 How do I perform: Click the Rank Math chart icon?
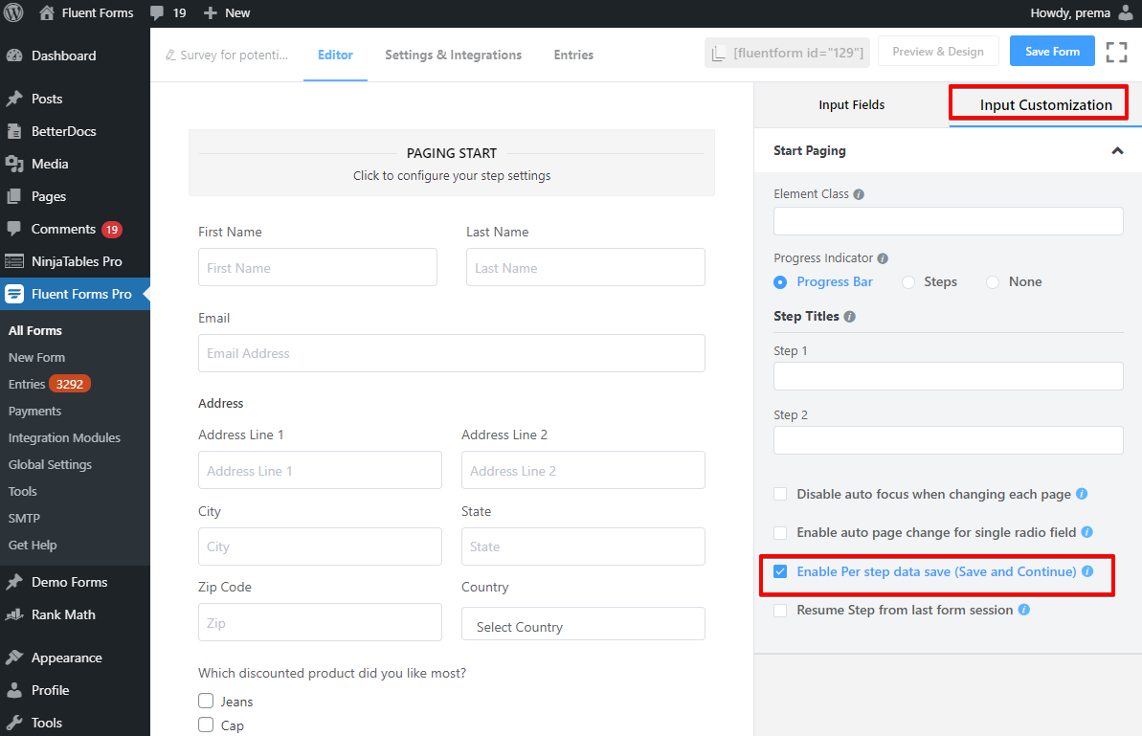point(13,614)
